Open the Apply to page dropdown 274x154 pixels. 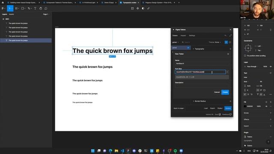tap(179, 108)
